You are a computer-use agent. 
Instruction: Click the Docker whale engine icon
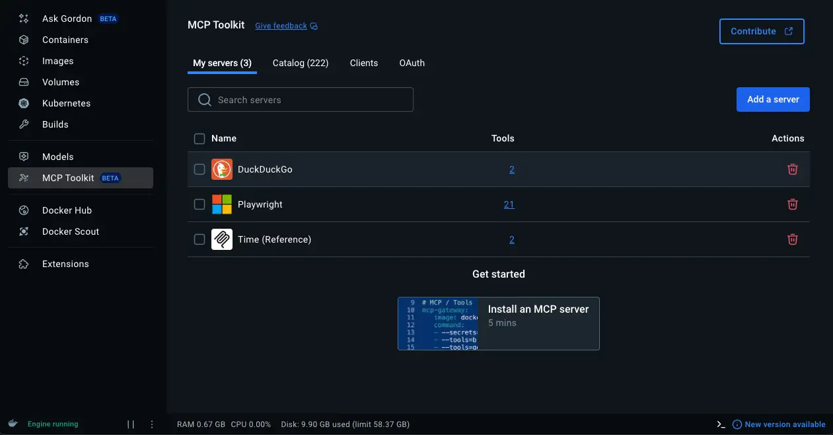tap(13, 424)
